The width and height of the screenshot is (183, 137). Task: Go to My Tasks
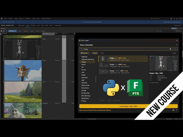pyautogui.click(x=11, y=19)
